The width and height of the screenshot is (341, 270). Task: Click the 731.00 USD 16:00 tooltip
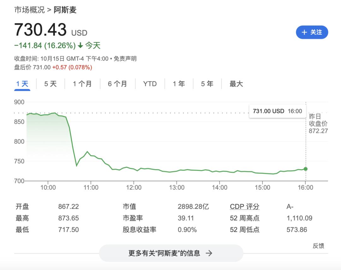coord(278,111)
